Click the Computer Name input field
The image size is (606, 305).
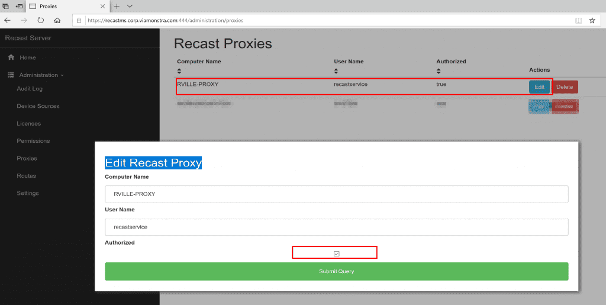click(x=336, y=194)
